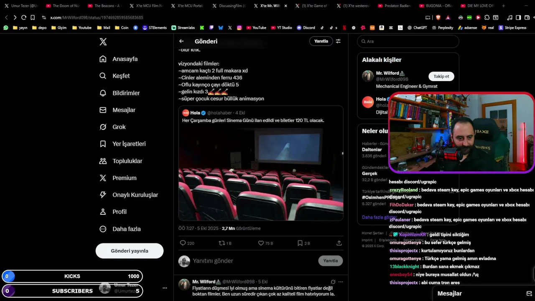Screen dimensions: 535x301
Task: Switch to DiscussingFilm tab
Action: pyautogui.click(x=229, y=6)
